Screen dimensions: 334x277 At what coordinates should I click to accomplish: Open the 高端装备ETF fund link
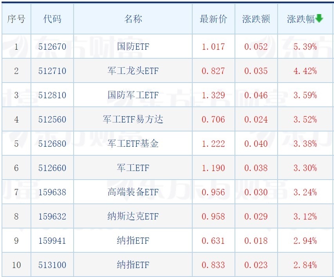(x=133, y=192)
